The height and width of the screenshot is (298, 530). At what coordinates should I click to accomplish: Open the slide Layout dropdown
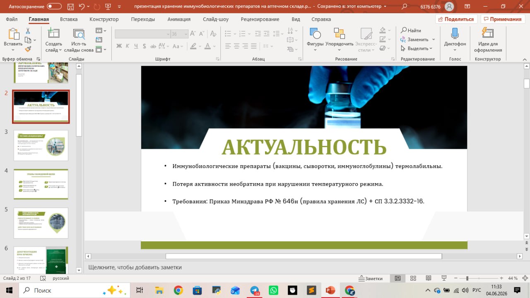pos(101,31)
